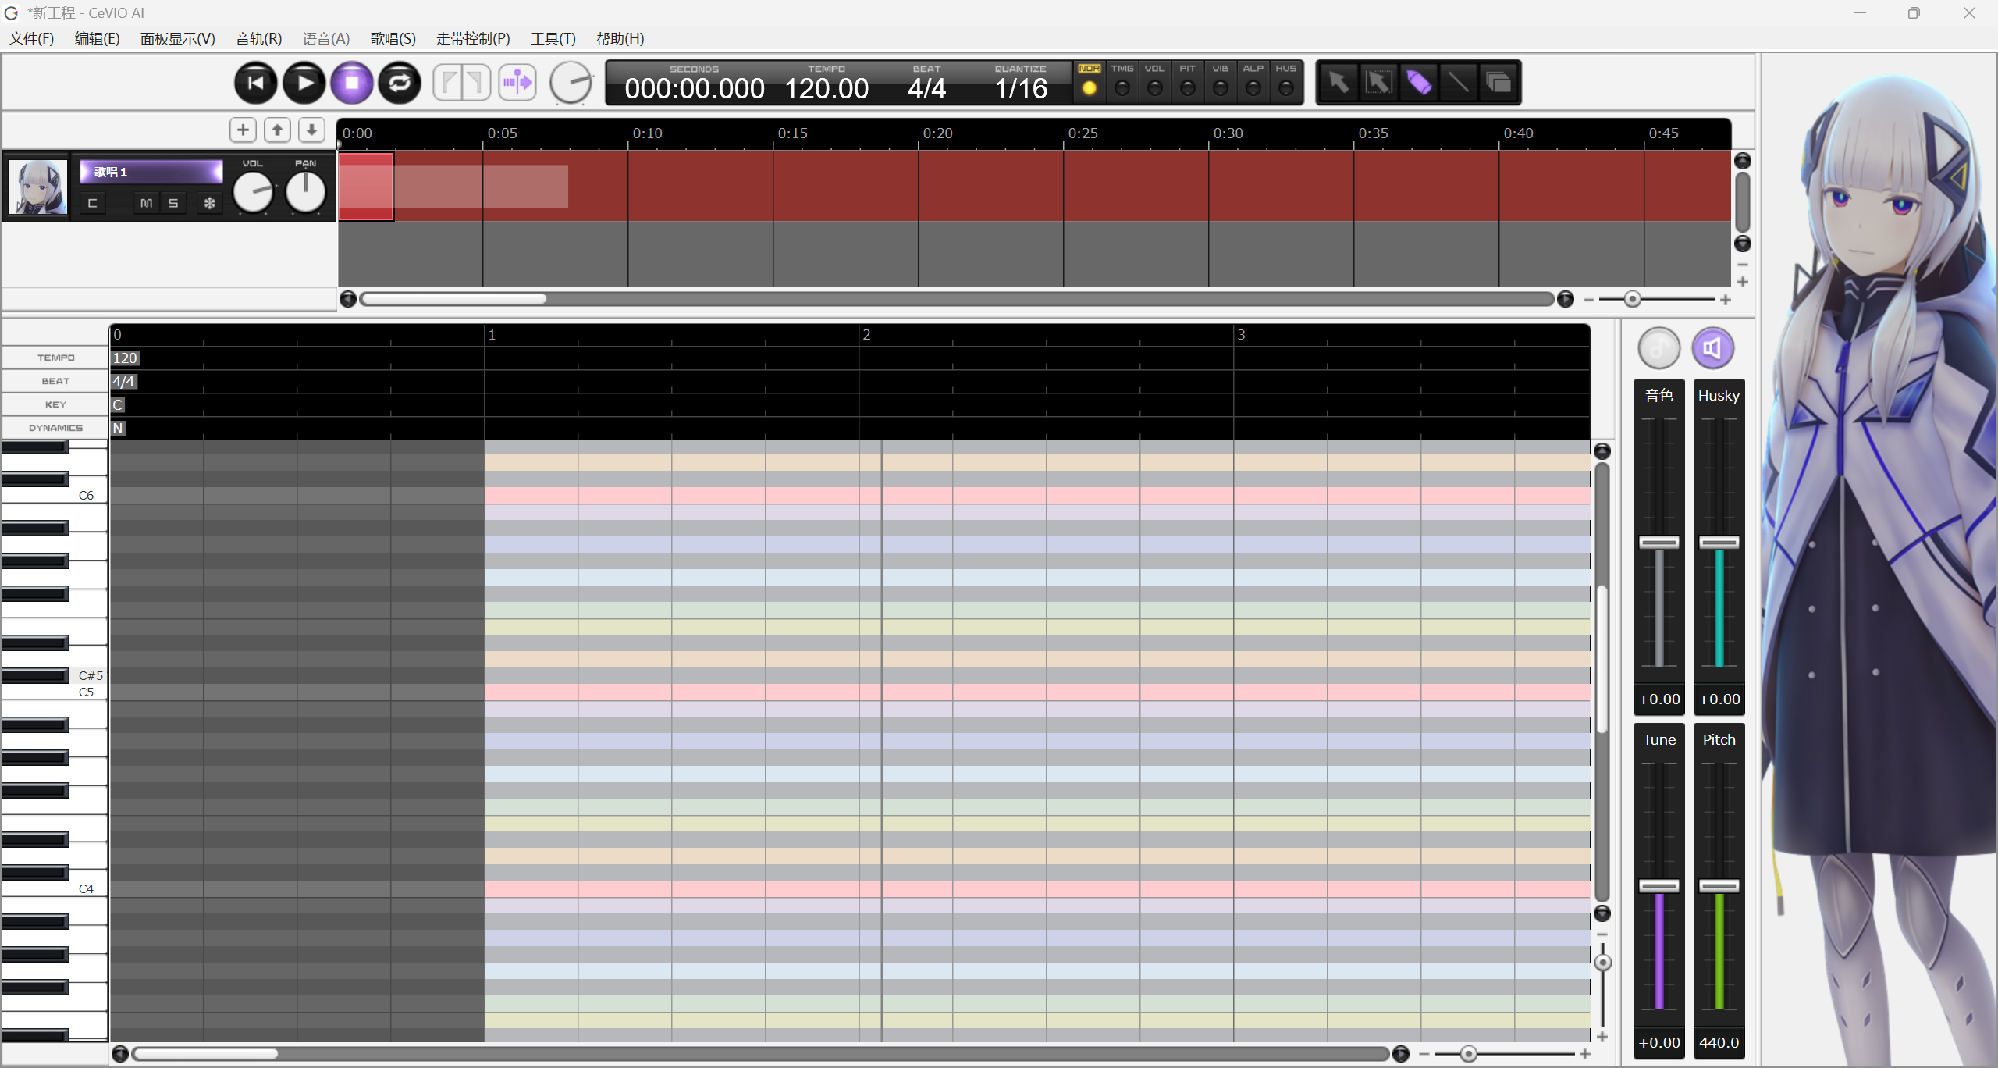Choose the purple pencil draw tool
The image size is (1998, 1068).
coord(1419,82)
